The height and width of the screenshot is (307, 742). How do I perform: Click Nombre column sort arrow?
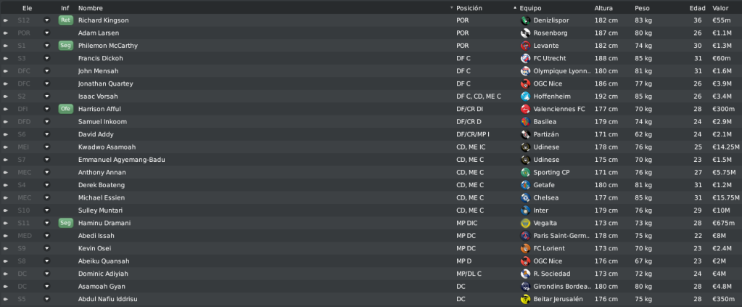(451, 8)
